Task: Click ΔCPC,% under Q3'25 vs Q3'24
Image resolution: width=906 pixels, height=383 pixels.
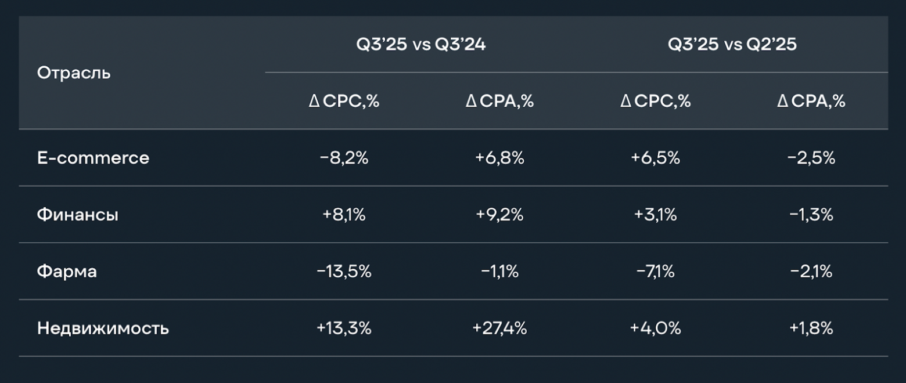Action: (x=344, y=101)
